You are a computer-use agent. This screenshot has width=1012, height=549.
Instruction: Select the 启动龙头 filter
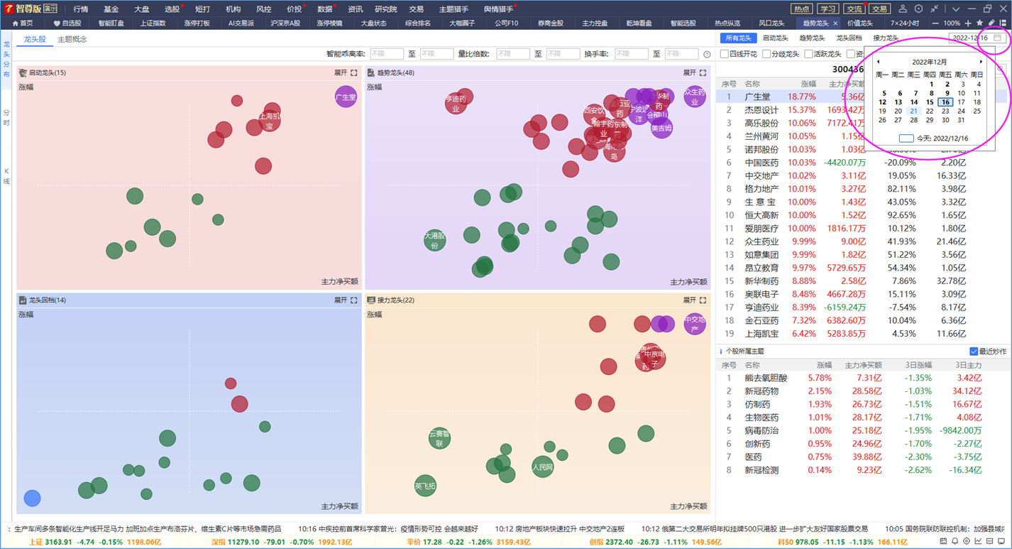click(775, 38)
